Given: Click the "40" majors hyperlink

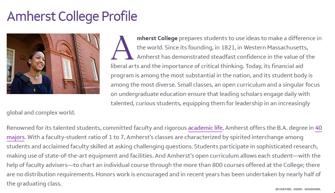Looking at the screenshot, I should [x=318, y=128].
